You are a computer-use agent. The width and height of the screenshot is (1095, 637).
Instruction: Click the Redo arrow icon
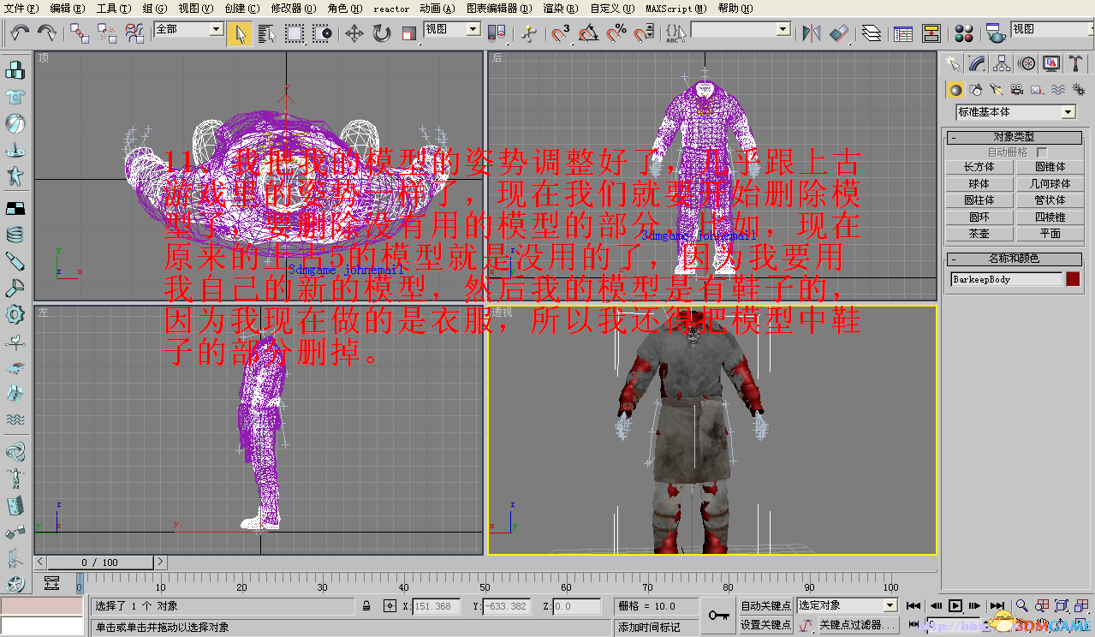tap(47, 33)
